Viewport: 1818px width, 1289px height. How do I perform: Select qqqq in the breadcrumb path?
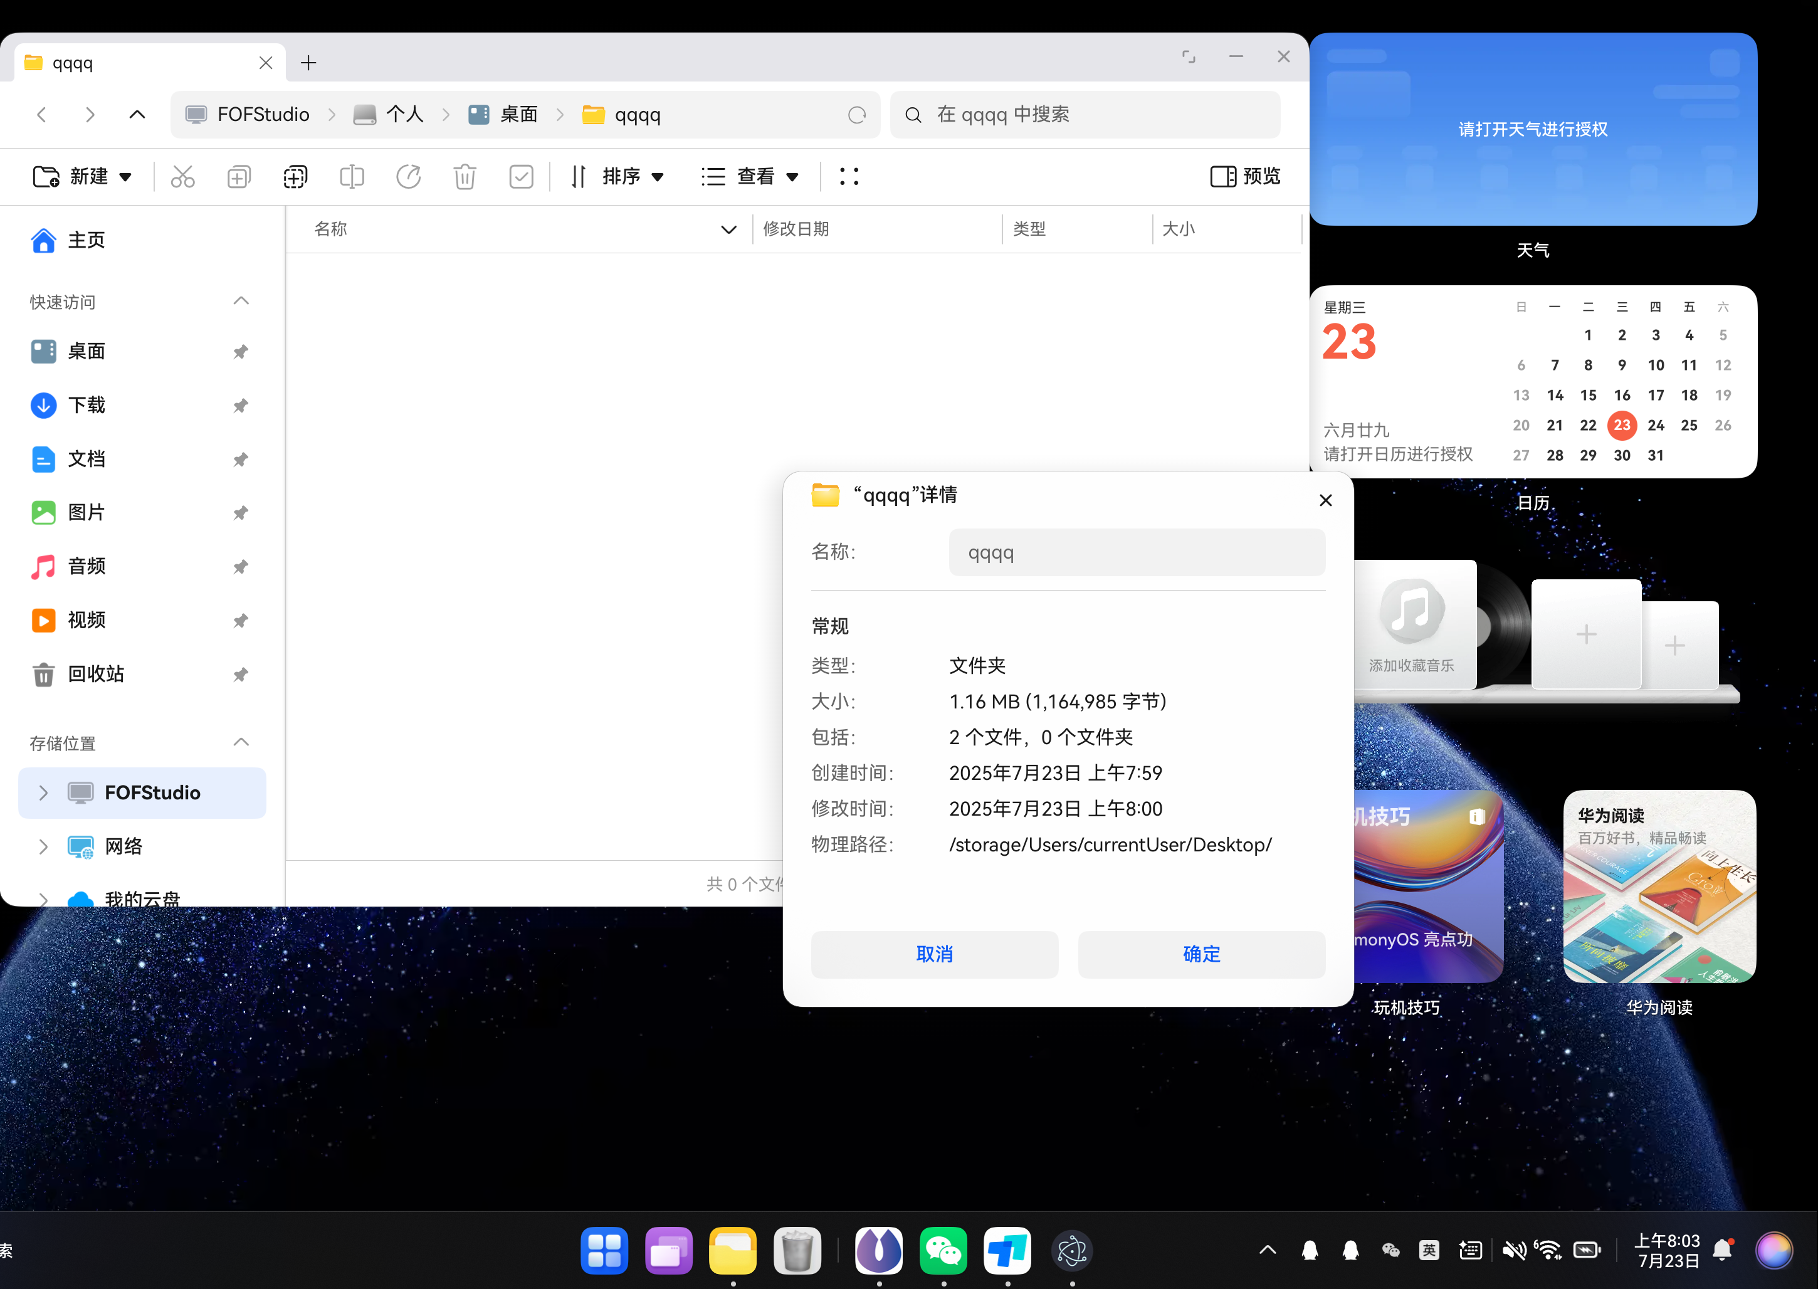(621, 114)
